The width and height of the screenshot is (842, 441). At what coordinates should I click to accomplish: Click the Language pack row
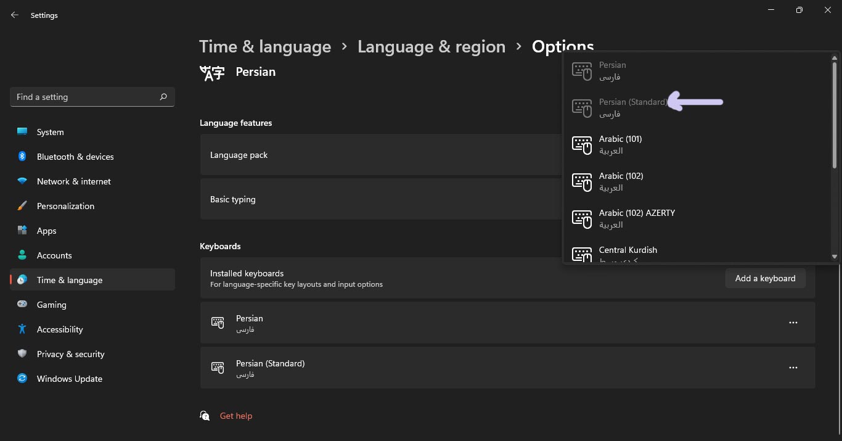[x=381, y=155]
